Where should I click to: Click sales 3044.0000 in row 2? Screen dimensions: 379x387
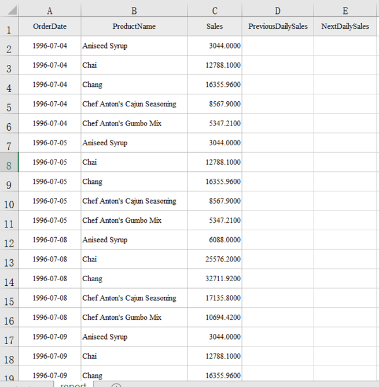225,46
